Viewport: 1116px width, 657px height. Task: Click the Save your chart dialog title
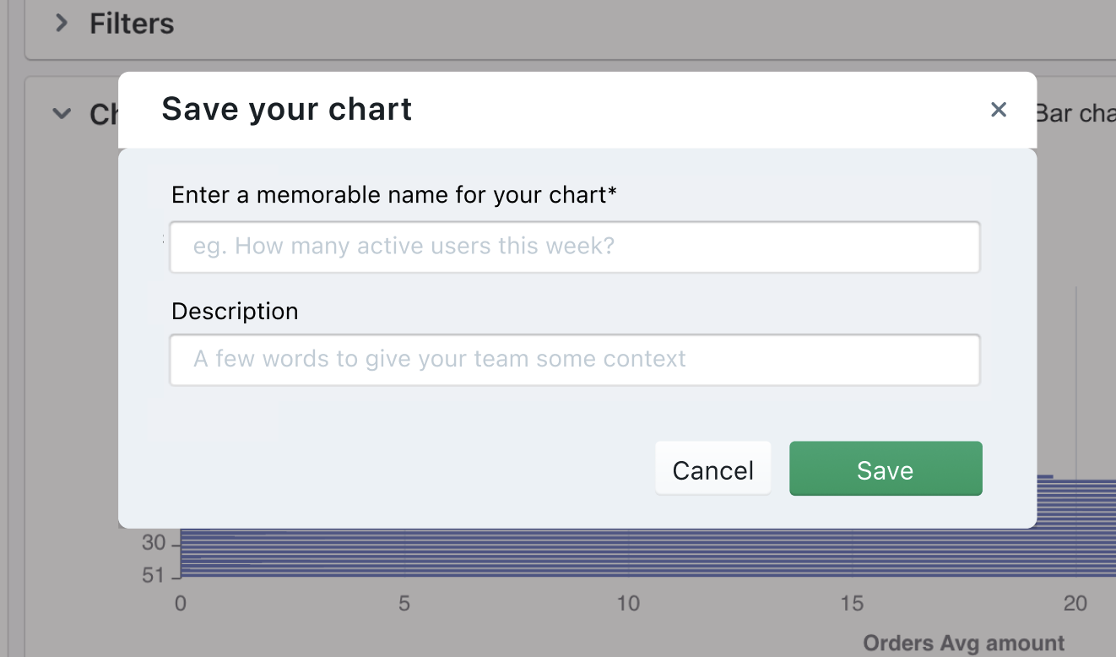click(x=286, y=108)
